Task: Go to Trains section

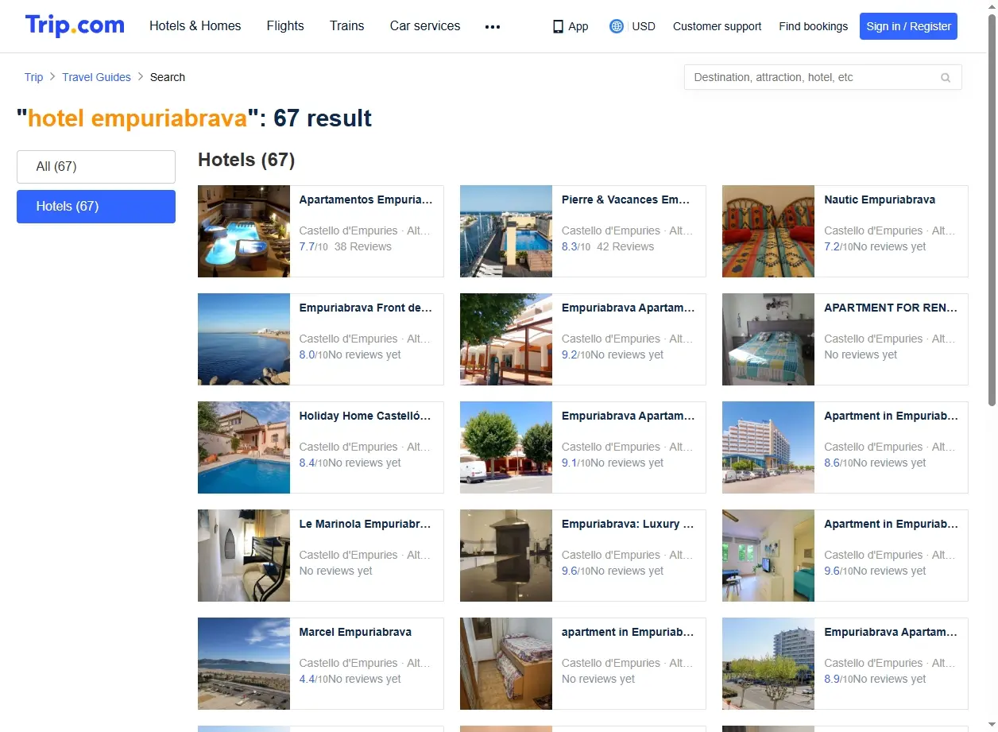Action: coord(347,25)
